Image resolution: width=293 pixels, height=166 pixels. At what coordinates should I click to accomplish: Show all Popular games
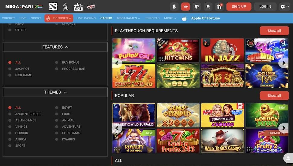tap(274, 96)
